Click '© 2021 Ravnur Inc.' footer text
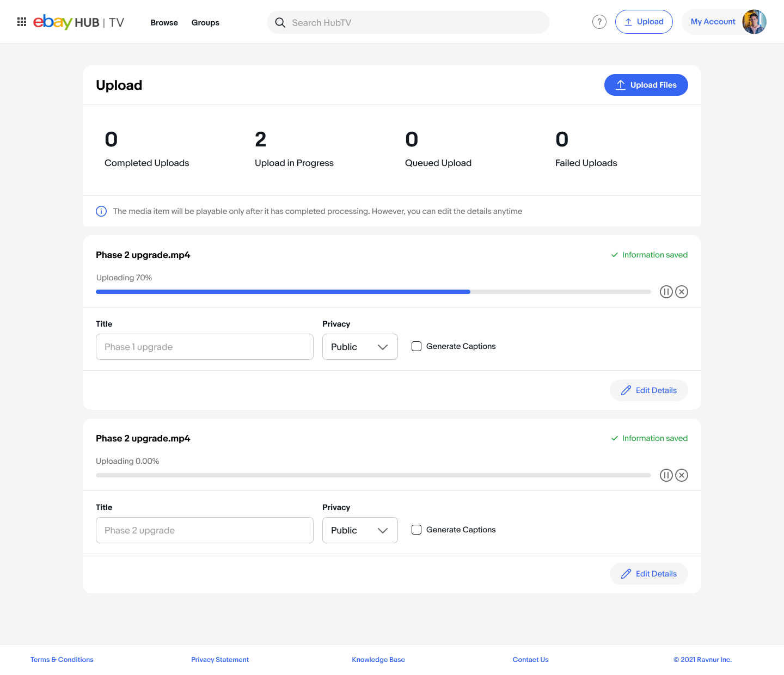784x675 pixels. (x=703, y=660)
